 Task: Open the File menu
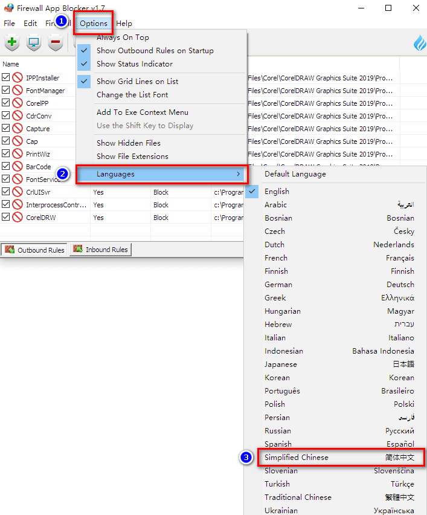[x=9, y=24]
